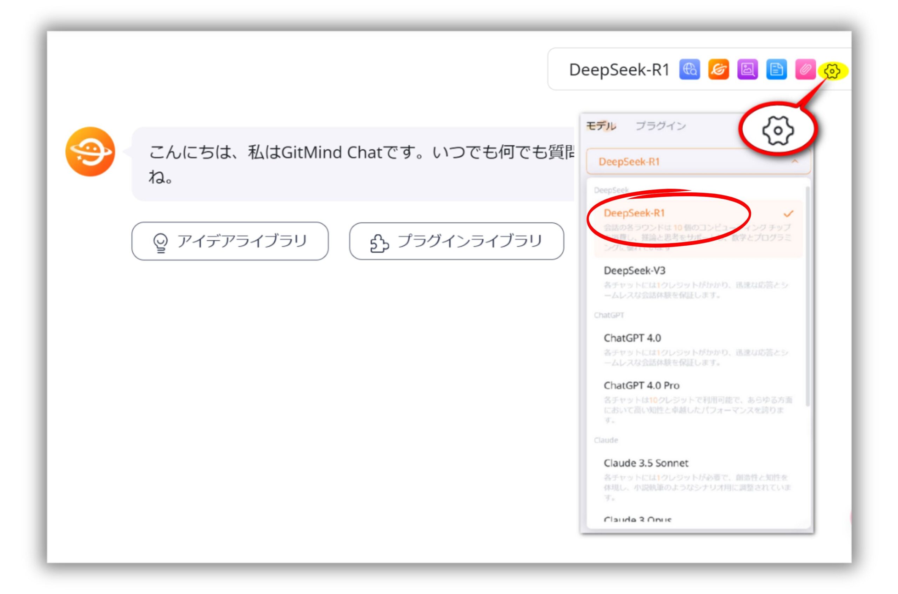Open the アイデアライブラリ button
898x594 pixels.
pos(230,241)
